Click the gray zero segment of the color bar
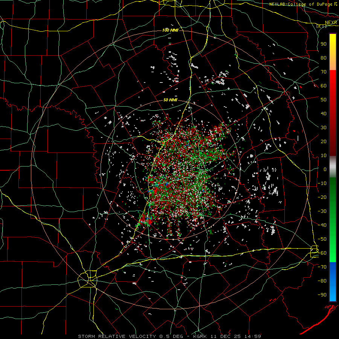The width and height of the screenshot is (339, 339). (x=333, y=167)
